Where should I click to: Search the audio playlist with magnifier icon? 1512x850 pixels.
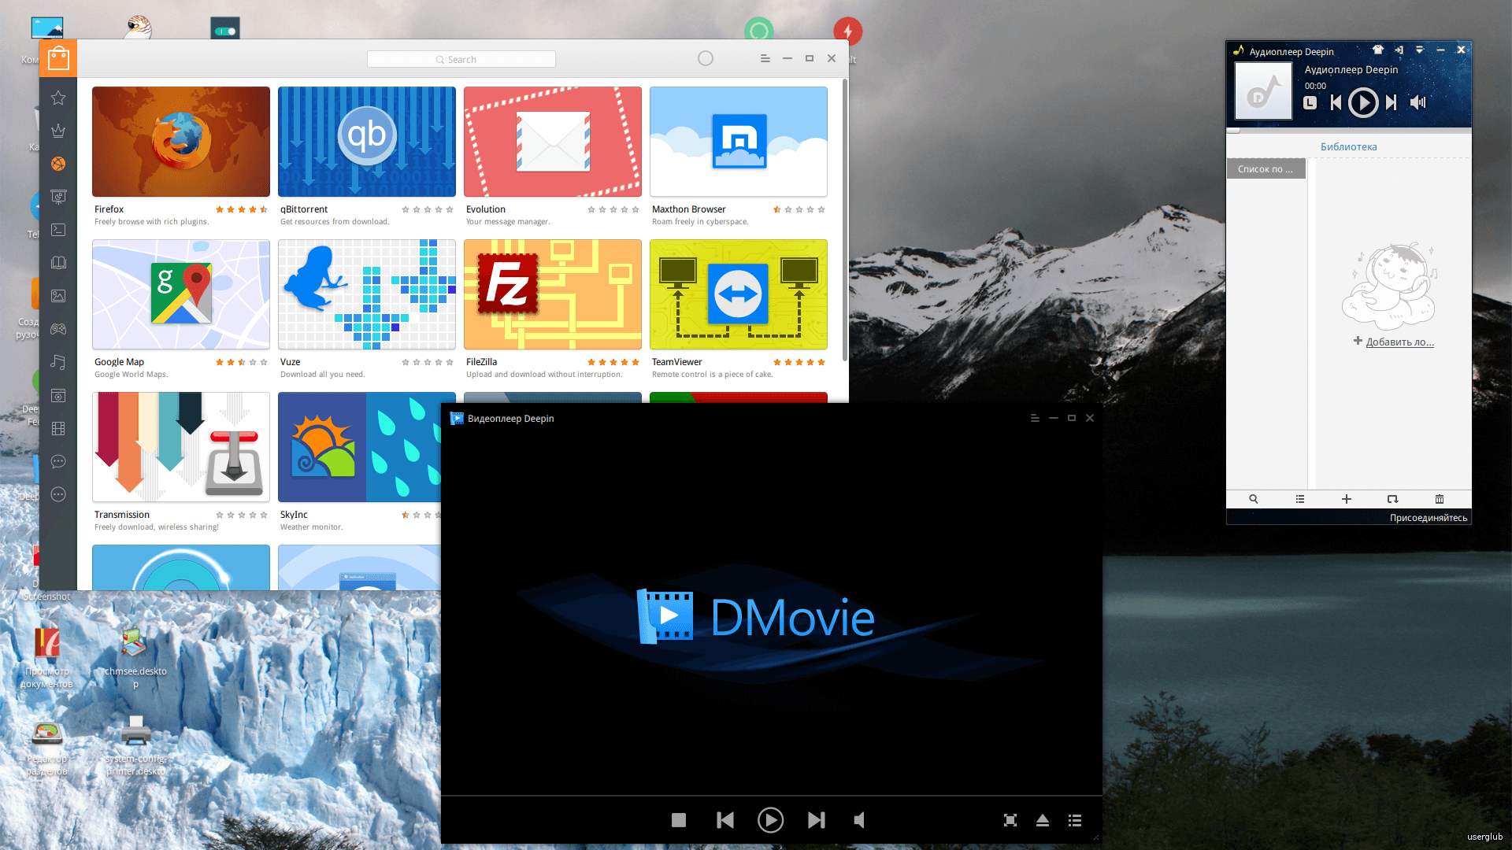(1254, 499)
